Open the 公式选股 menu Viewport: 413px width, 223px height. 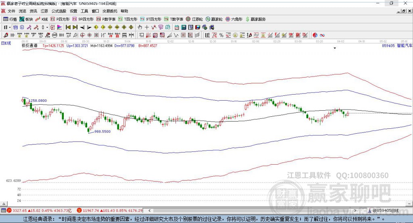[x=59, y=11]
